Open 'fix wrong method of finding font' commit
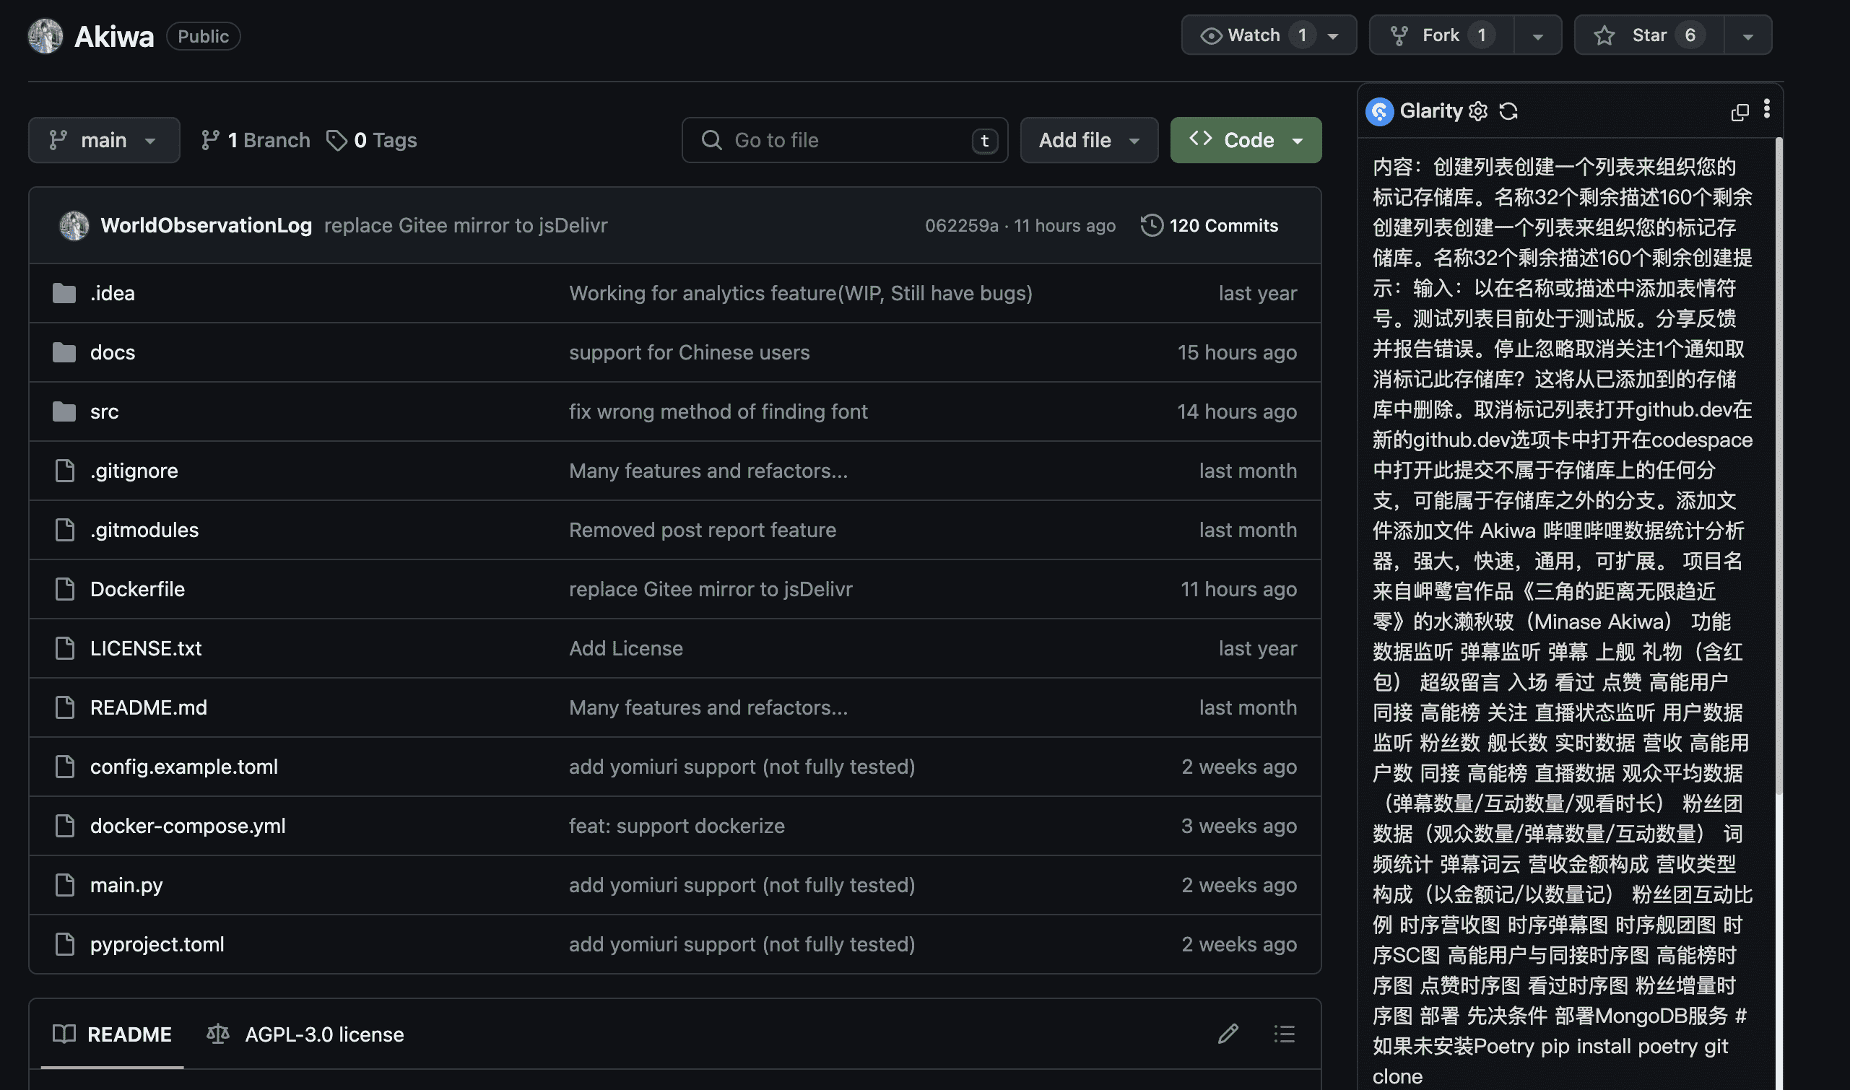This screenshot has height=1090, width=1850. point(718,411)
